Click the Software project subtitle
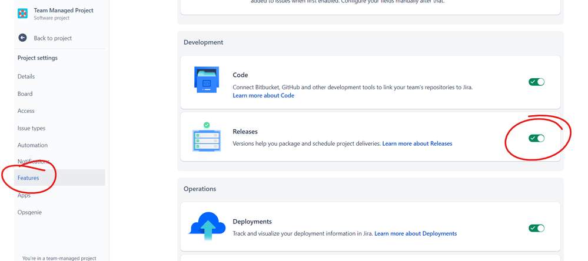Screen dimensions: 588x261 click(51, 18)
